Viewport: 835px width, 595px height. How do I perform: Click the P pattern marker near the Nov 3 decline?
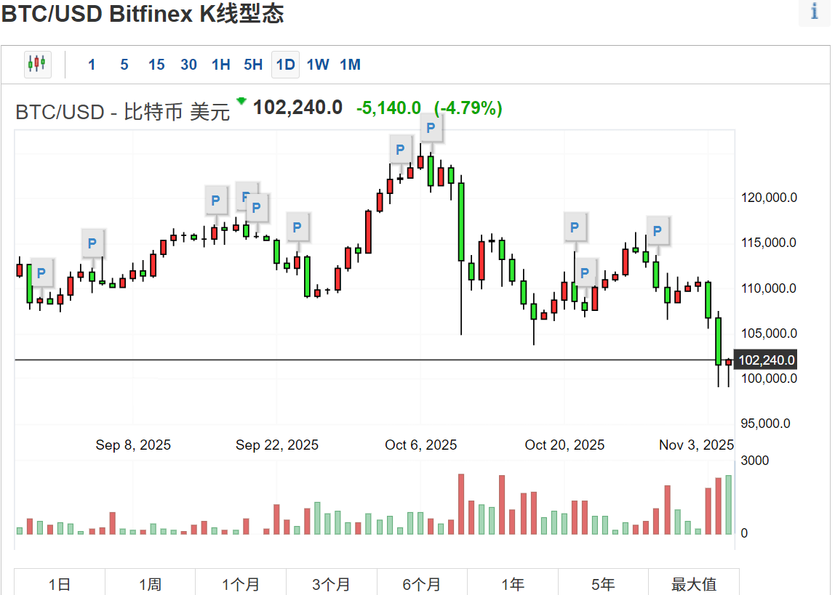click(658, 230)
